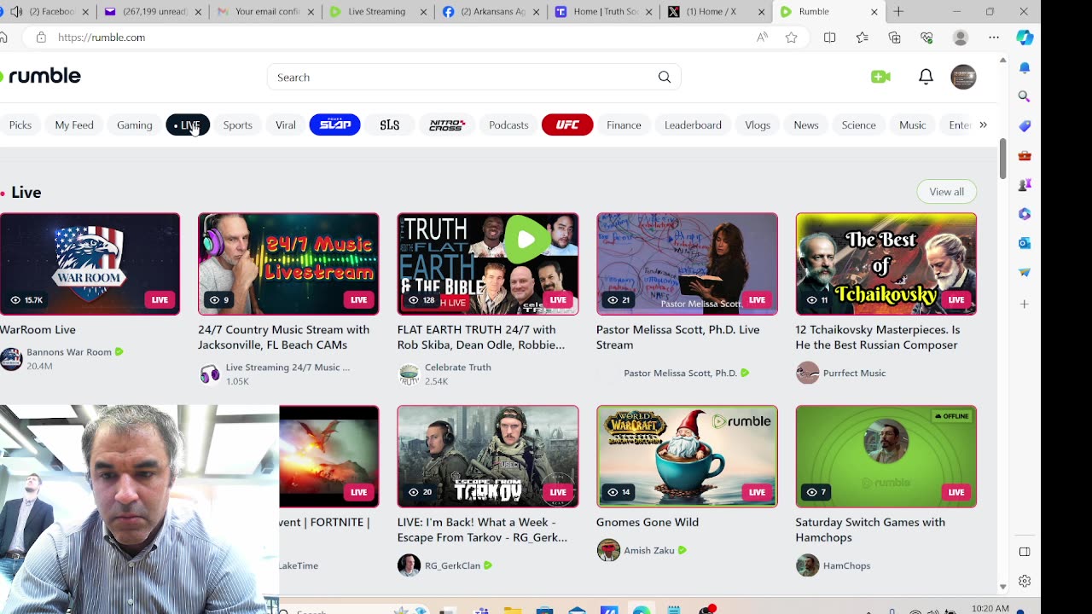This screenshot has width=1092, height=614.
Task: Click the Read aloud icon in the address bar
Action: tap(762, 38)
